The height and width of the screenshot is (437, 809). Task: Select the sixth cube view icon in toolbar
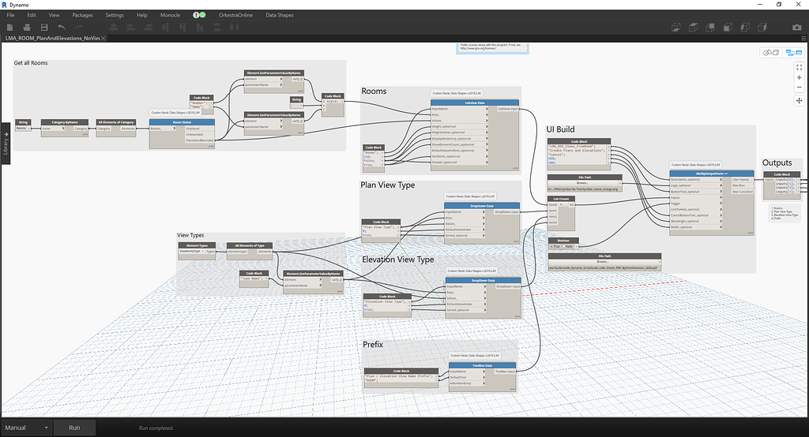762,28
